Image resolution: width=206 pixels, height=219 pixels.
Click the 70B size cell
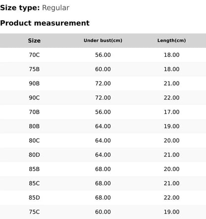point(34,112)
